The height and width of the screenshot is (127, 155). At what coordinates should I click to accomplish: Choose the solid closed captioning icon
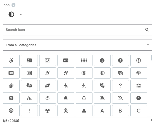[x=11, y=73]
